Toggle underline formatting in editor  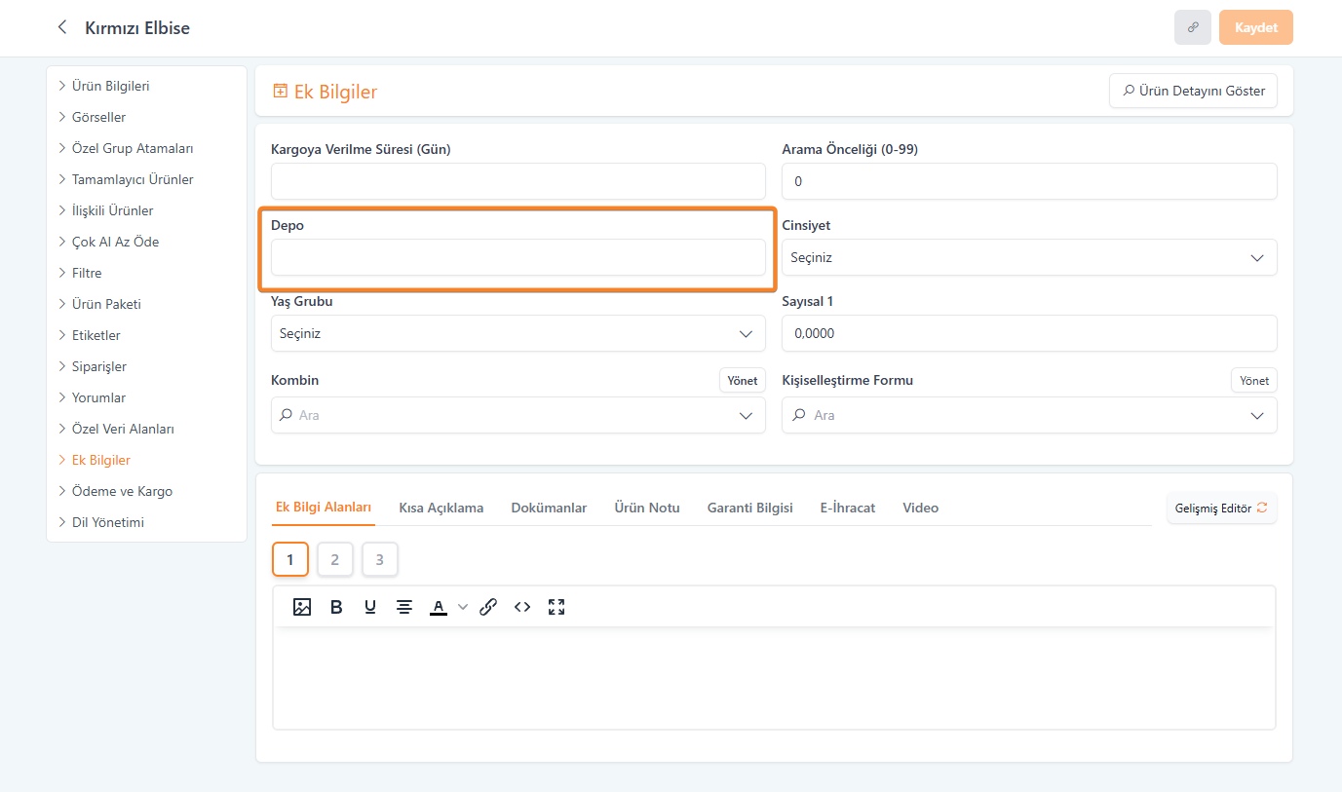click(x=370, y=607)
